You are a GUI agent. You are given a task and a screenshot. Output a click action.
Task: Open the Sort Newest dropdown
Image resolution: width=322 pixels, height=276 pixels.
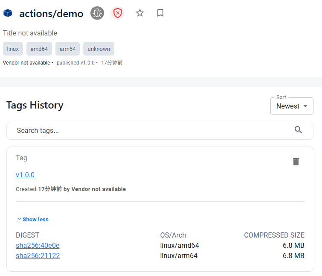click(x=292, y=106)
